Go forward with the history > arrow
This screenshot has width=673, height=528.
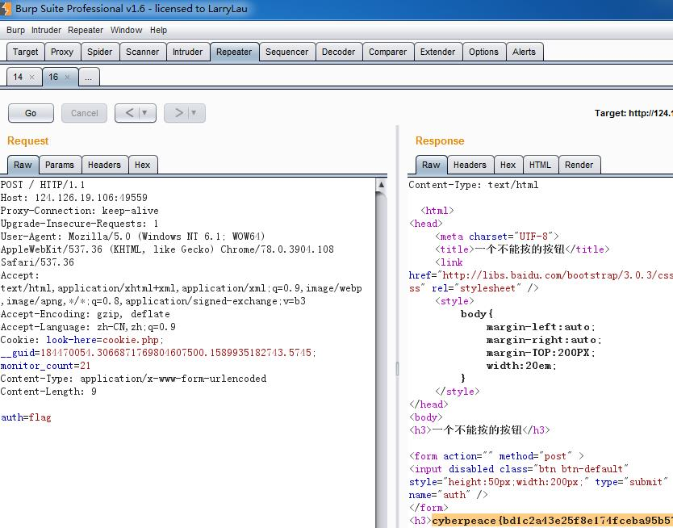[178, 113]
